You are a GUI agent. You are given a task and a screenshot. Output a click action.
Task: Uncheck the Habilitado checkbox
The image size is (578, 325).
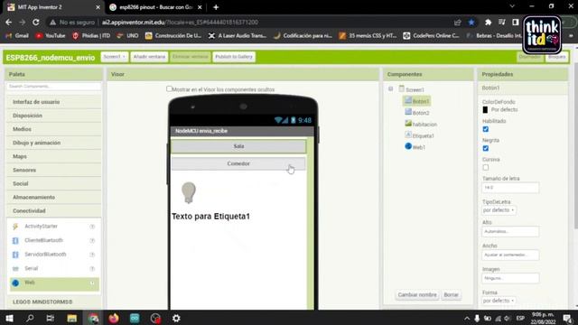click(x=486, y=129)
